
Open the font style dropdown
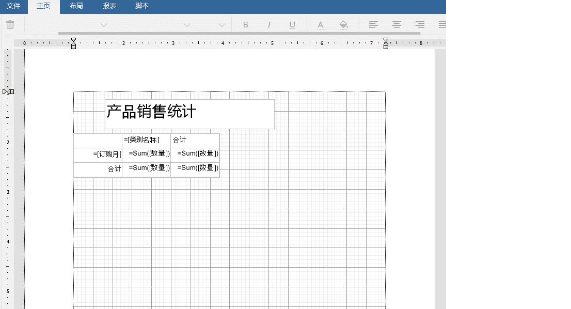(x=186, y=24)
